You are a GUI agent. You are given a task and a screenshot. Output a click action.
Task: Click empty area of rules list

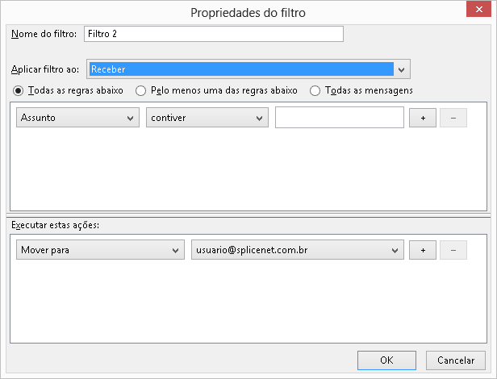point(248,171)
